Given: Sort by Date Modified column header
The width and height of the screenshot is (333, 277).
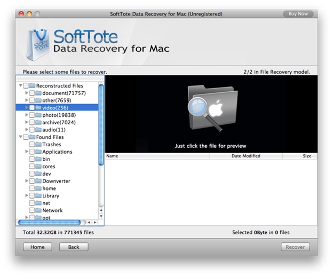Looking at the screenshot, I should tap(245, 156).
